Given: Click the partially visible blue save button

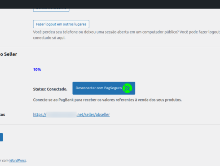Looking at the screenshot, I should click(1, 137).
